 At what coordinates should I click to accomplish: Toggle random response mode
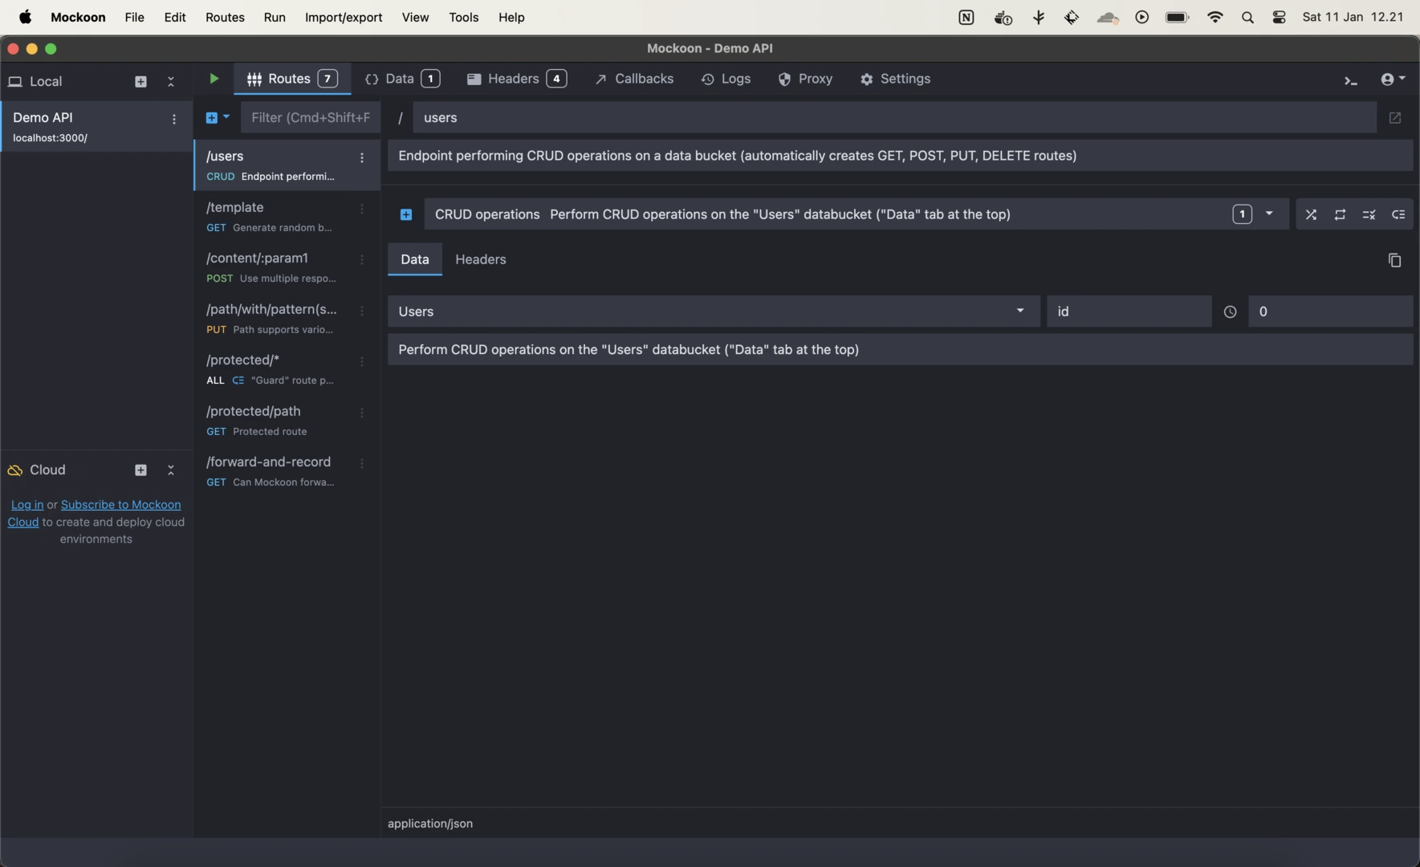pyautogui.click(x=1311, y=214)
